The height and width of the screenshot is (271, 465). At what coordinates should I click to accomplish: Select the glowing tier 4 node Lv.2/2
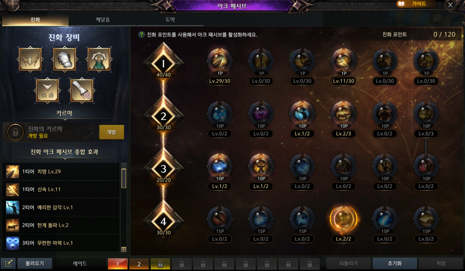(344, 219)
